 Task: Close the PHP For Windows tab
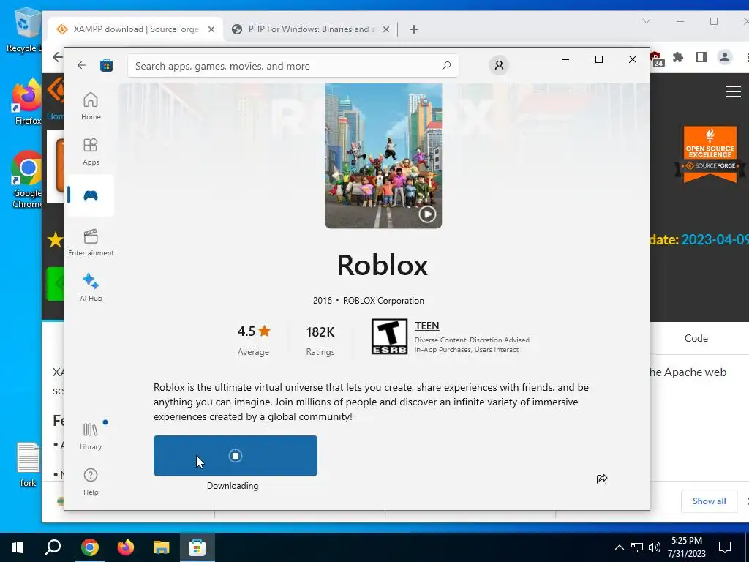[x=386, y=29]
